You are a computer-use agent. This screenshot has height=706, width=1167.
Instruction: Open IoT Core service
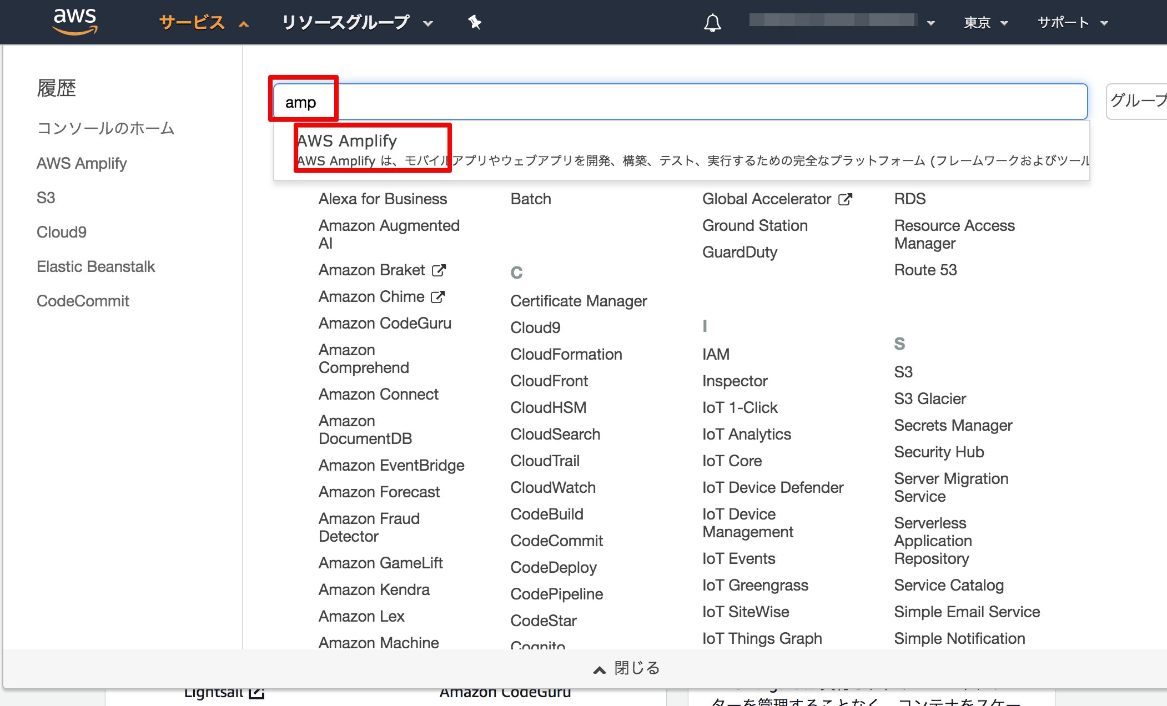732,461
